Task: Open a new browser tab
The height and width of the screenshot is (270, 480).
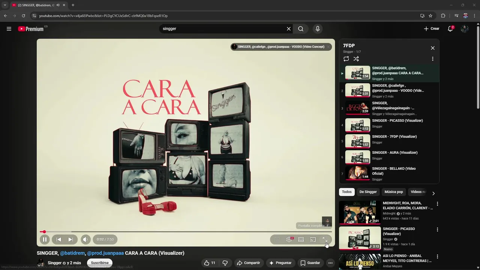Action: 73,5
